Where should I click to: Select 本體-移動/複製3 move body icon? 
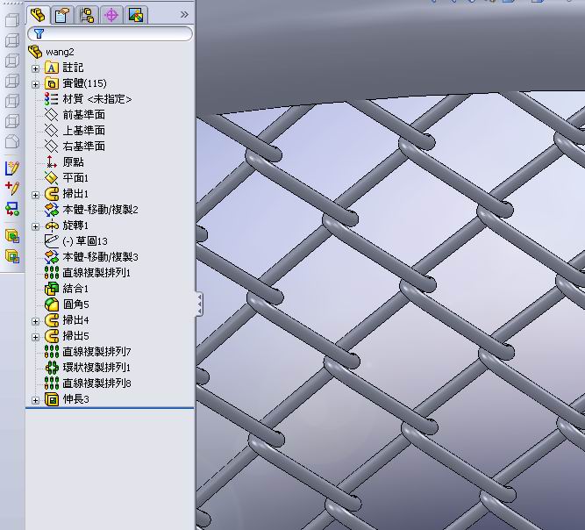coord(52,257)
